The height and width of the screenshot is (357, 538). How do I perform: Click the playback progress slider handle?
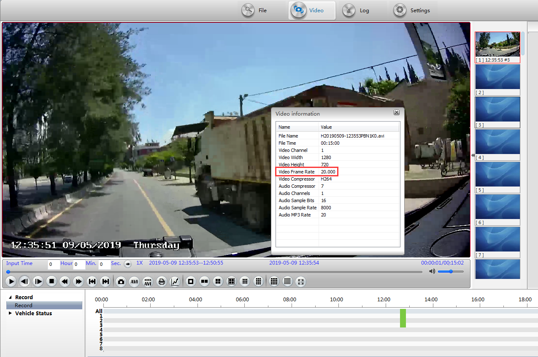tap(8, 272)
